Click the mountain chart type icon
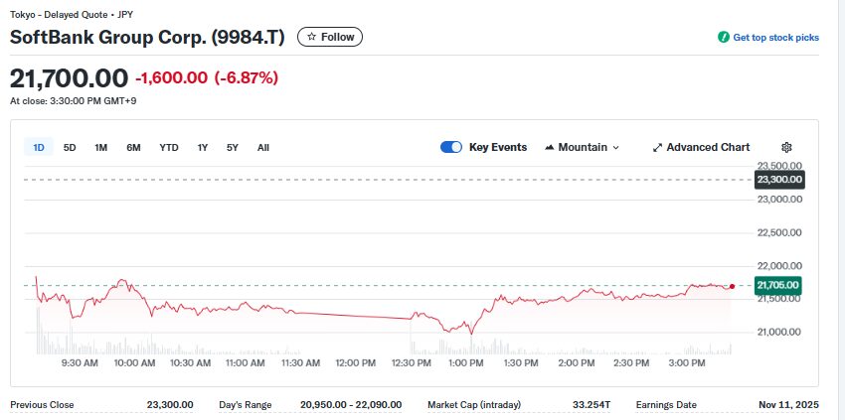Image resolution: width=845 pixels, height=420 pixels. tap(550, 147)
